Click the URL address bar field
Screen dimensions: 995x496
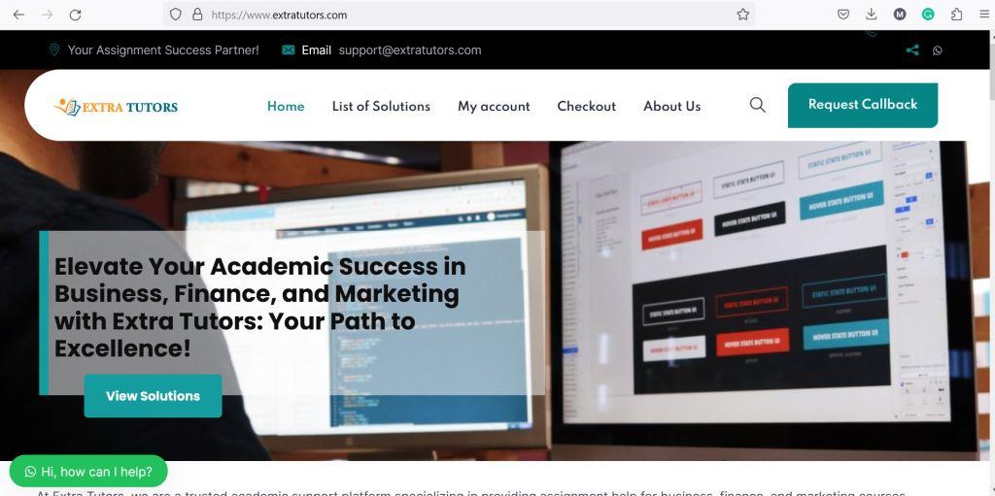(x=469, y=15)
